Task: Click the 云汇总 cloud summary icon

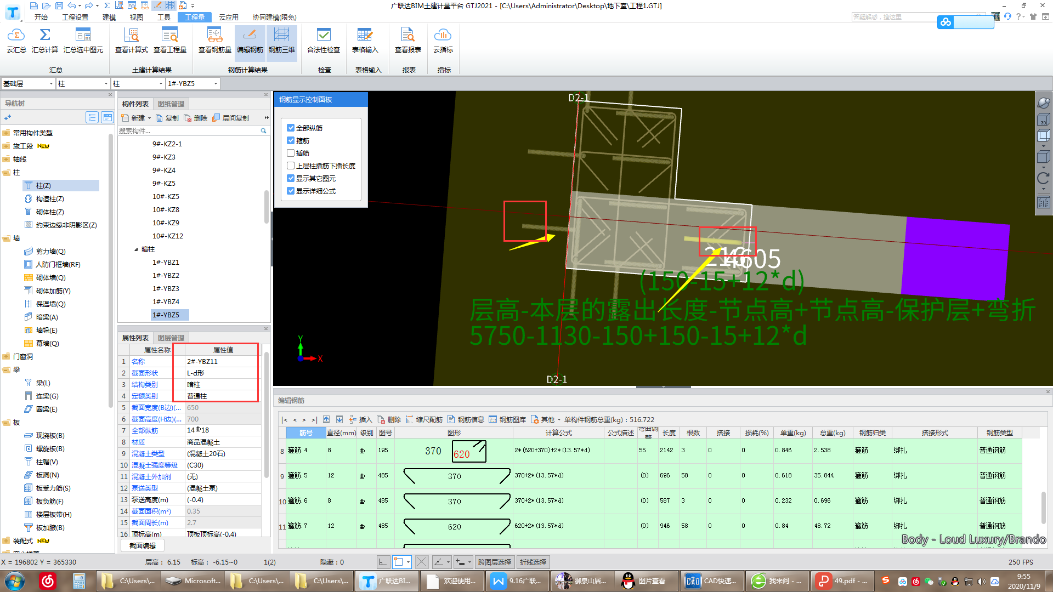Action: pos(16,41)
